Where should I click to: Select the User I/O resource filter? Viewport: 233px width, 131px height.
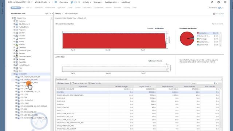(29, 8)
